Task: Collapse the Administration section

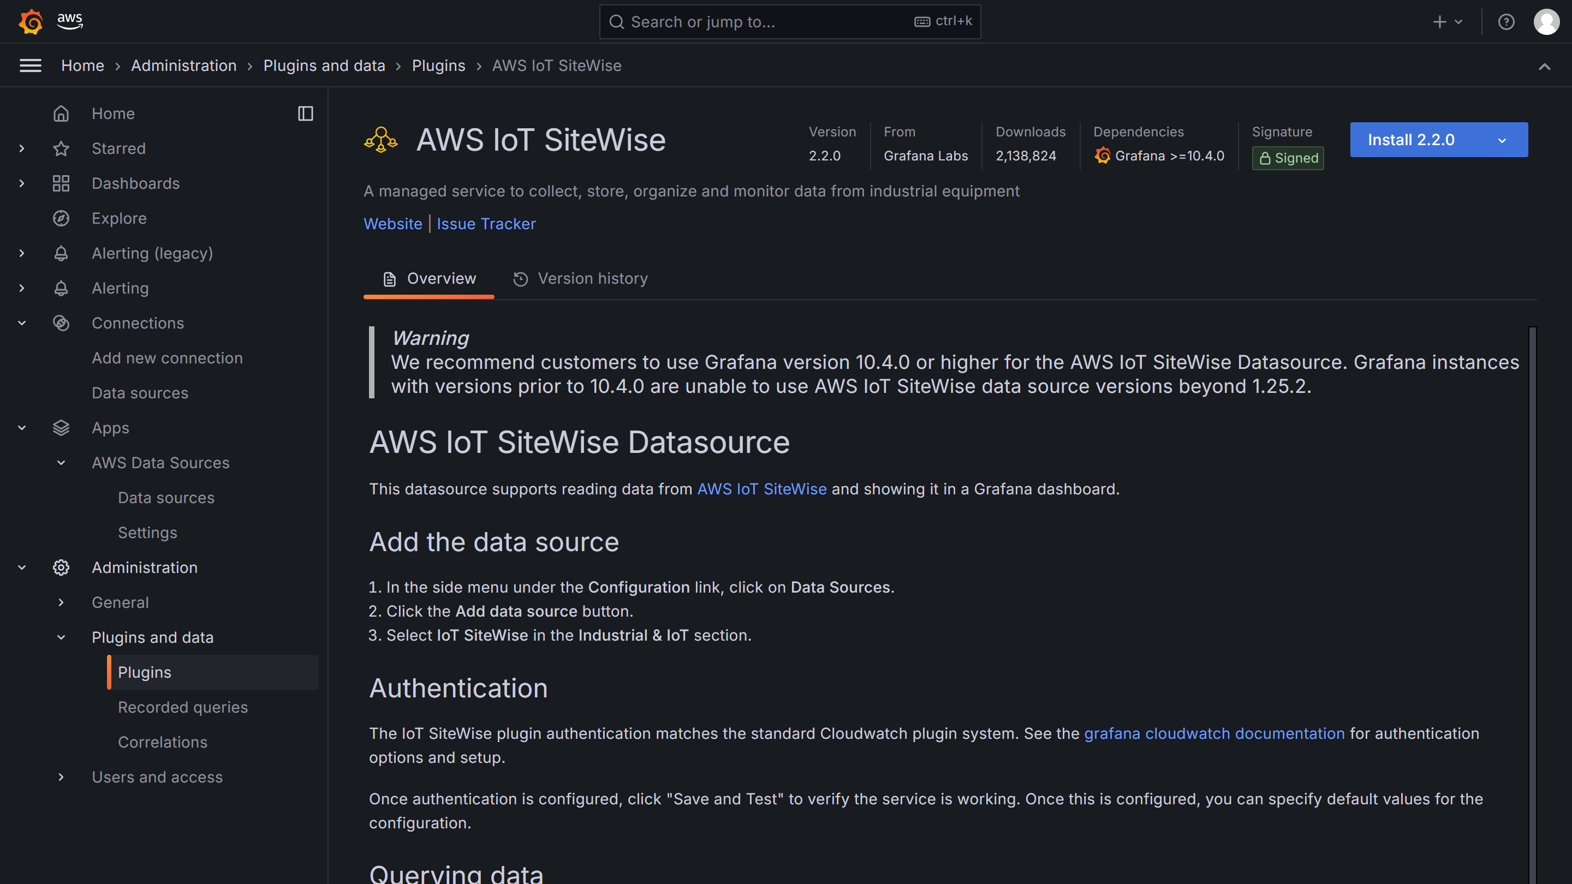Action: pos(22,568)
